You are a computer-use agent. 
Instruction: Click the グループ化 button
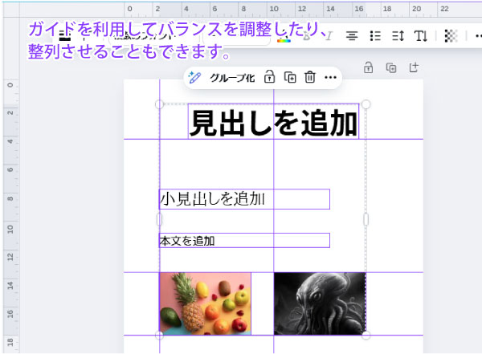tap(232, 78)
